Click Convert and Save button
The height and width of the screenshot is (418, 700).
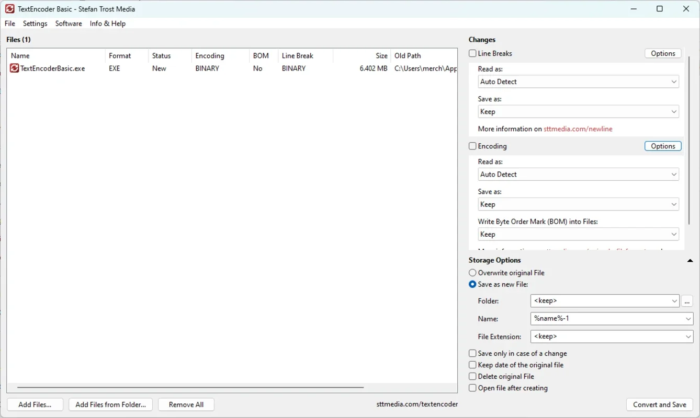[660, 404]
